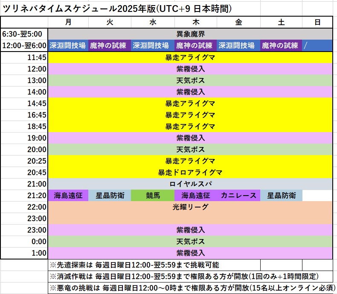Screen dimensions: 337x294
Task: Select 暴走アライグマ in the 14:45 row
Action: [190, 104]
